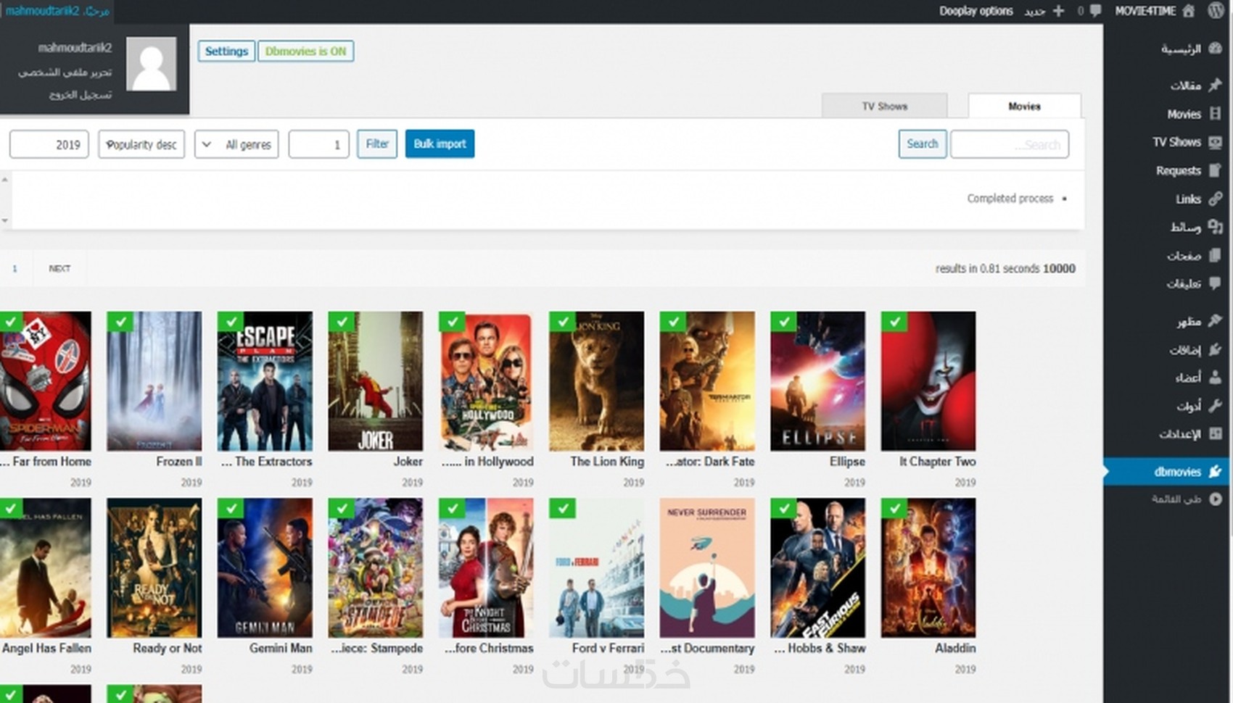Toggle the green check on Gemini Man poster
This screenshot has width=1233, height=703.
tap(231, 508)
